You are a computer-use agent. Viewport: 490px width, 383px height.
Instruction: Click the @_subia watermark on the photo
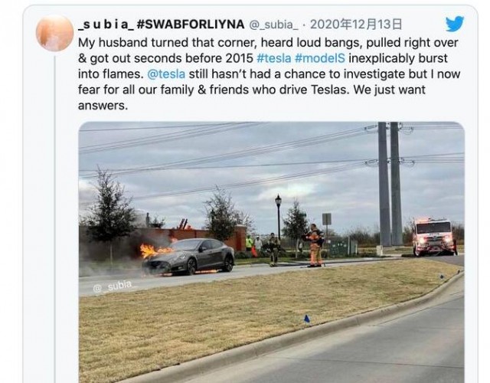tap(113, 286)
